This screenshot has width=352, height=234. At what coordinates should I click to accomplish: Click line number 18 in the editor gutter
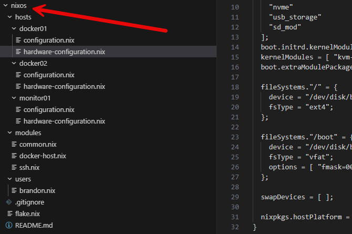(235, 87)
